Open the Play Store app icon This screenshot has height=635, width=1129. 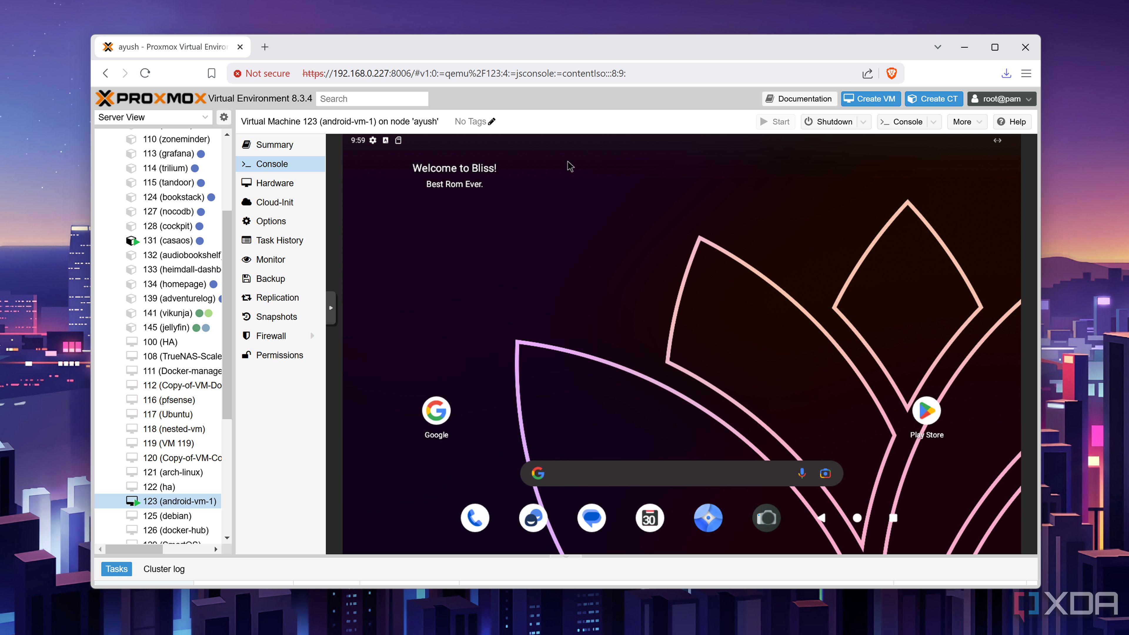point(926,411)
